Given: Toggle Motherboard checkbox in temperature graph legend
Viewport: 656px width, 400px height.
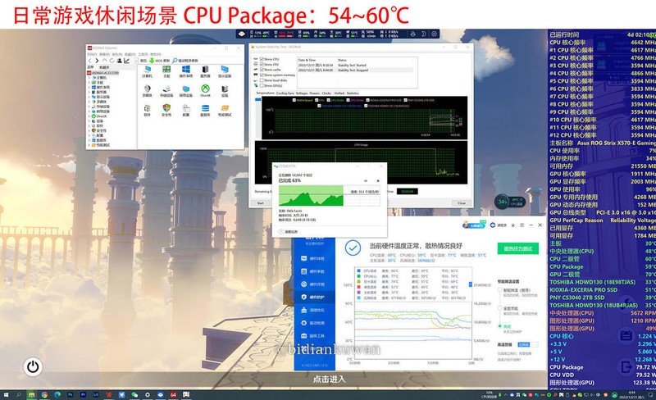Looking at the screenshot, I should pos(294,101).
